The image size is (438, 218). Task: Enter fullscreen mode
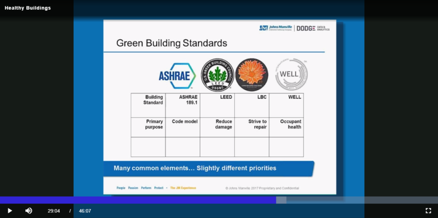pyautogui.click(x=428, y=211)
